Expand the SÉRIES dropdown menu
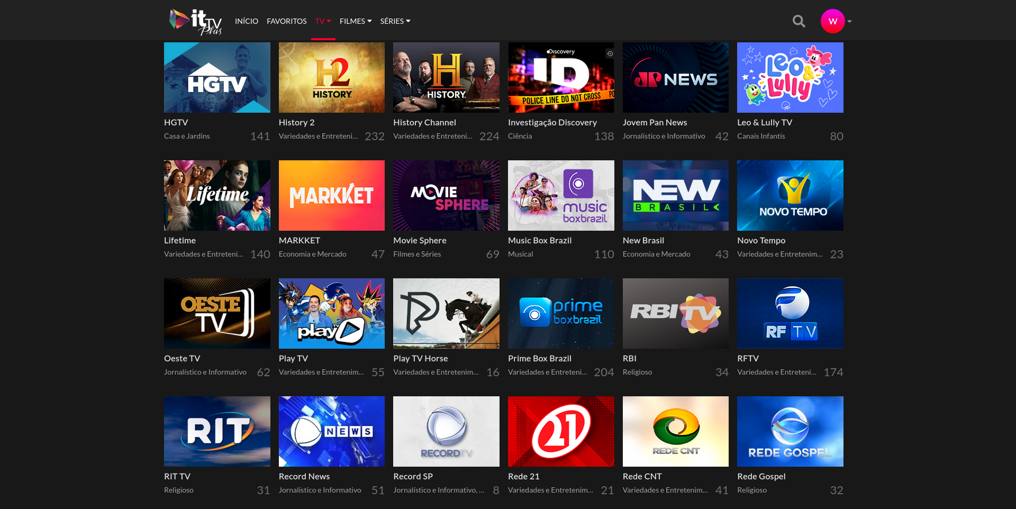This screenshot has height=509, width=1016. [x=395, y=21]
